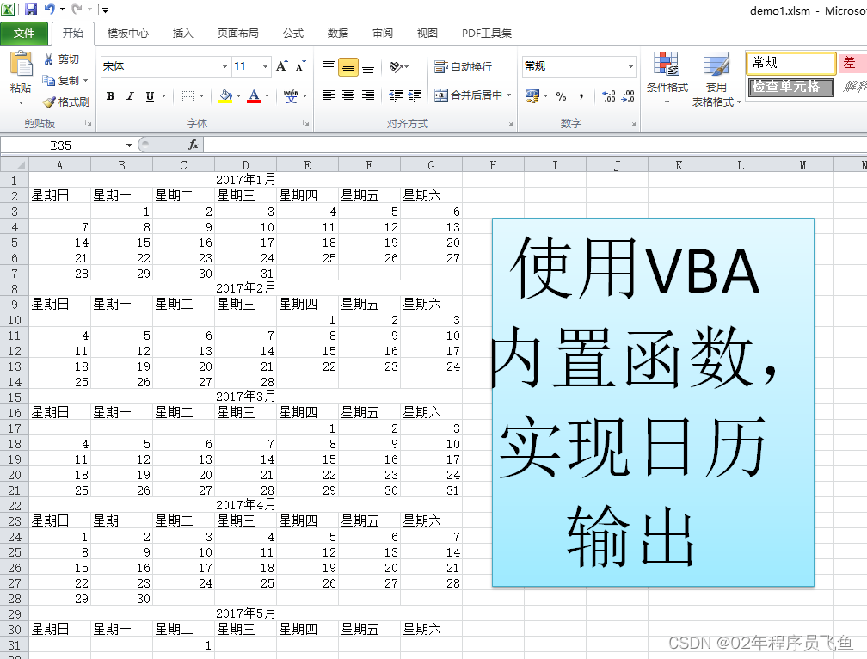Apply the 差 cell style
This screenshot has height=659, width=867.
click(854, 63)
